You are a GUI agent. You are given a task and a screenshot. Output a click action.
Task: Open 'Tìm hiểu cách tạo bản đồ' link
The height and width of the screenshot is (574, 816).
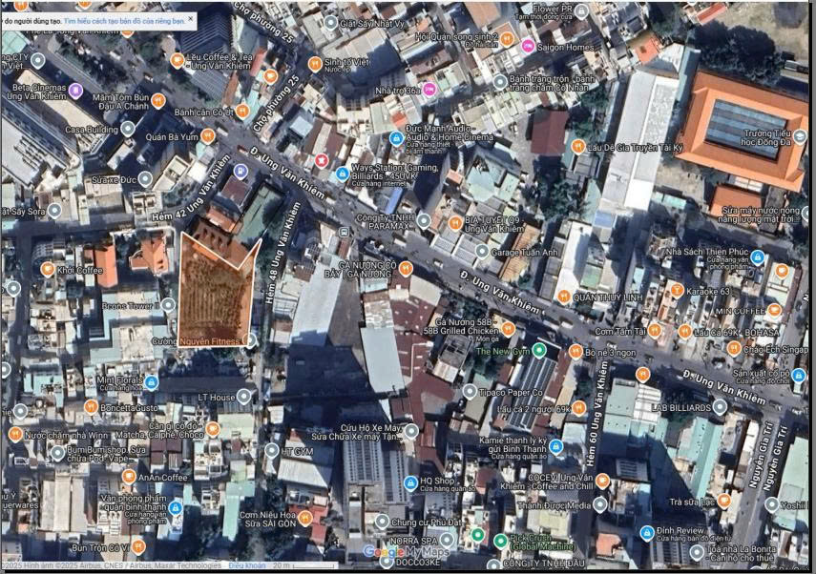pyautogui.click(x=122, y=19)
